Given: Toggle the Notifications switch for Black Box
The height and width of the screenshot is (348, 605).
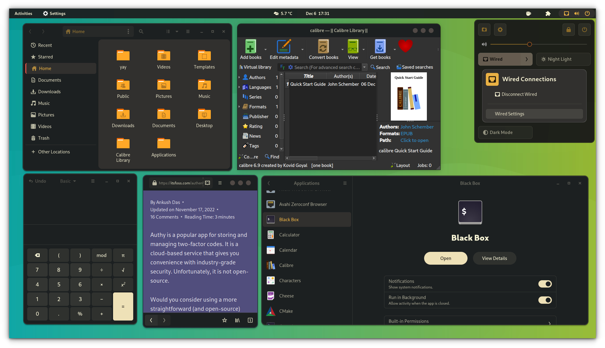Looking at the screenshot, I should tap(545, 284).
